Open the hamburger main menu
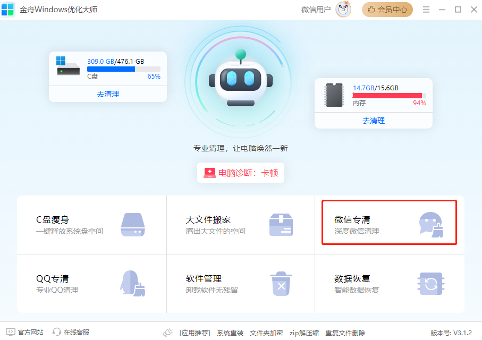 coord(426,10)
